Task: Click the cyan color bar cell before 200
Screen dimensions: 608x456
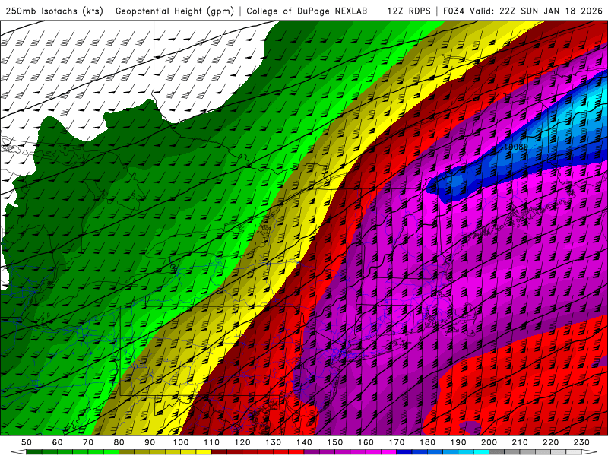Action: 481,452
